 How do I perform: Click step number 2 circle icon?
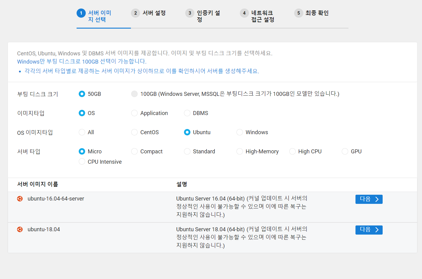coord(135,13)
